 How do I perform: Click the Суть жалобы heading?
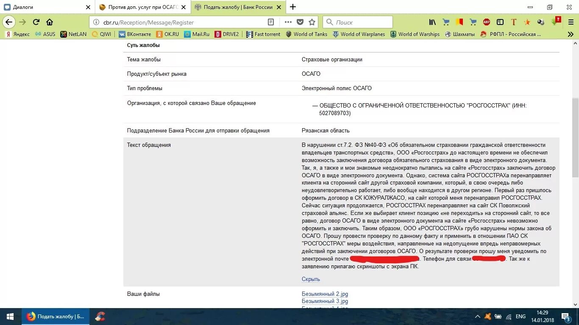click(x=143, y=45)
